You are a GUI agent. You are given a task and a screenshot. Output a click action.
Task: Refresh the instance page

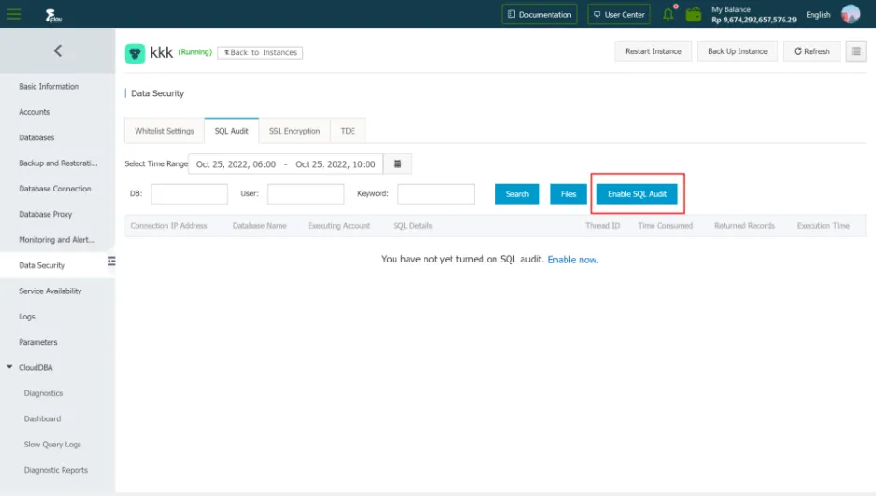[811, 51]
